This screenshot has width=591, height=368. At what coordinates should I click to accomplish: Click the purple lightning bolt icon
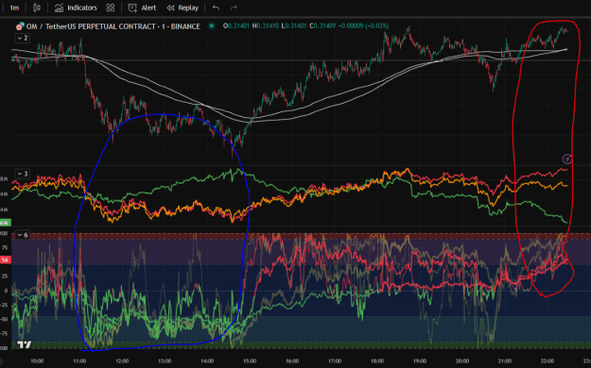567,159
